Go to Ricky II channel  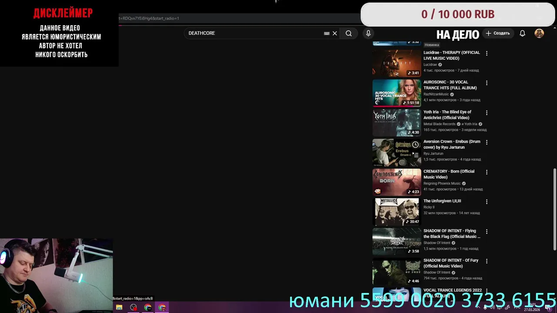(429, 207)
